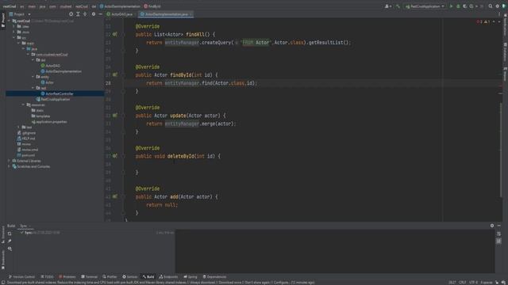The height and width of the screenshot is (285, 508).
Task: Select pom.xml in project tree
Action: (x=25, y=155)
